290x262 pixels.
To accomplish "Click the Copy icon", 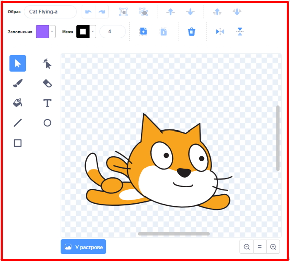I will click(143, 32).
